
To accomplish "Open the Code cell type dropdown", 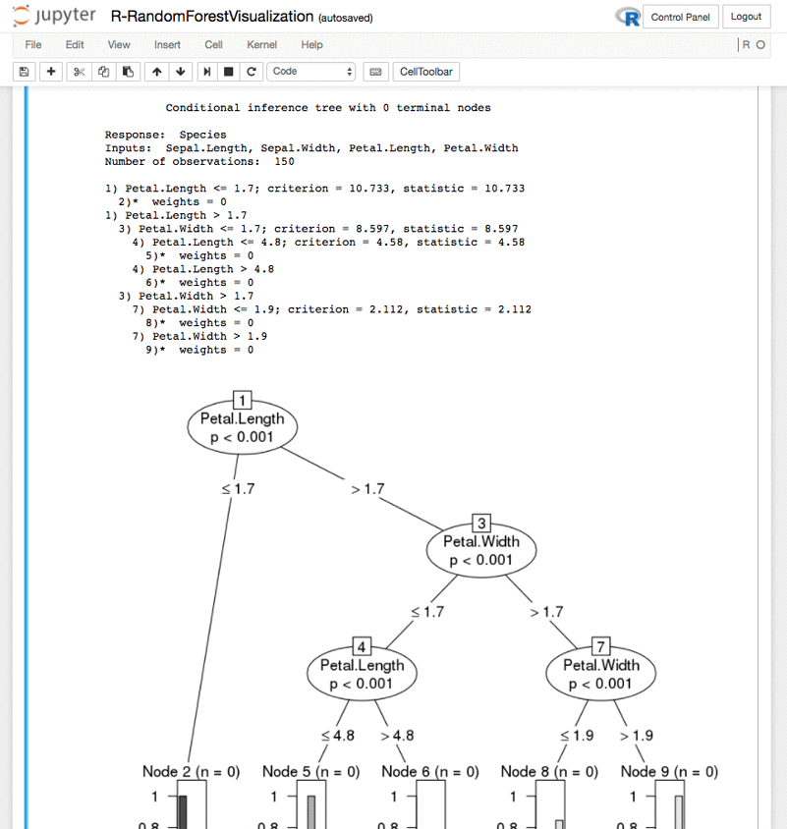I will tap(309, 71).
